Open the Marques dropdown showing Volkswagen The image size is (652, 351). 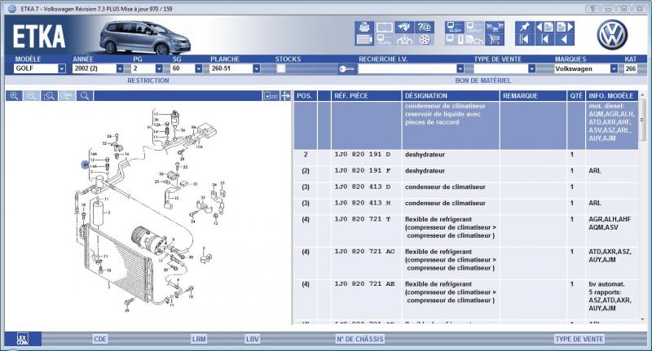585,69
